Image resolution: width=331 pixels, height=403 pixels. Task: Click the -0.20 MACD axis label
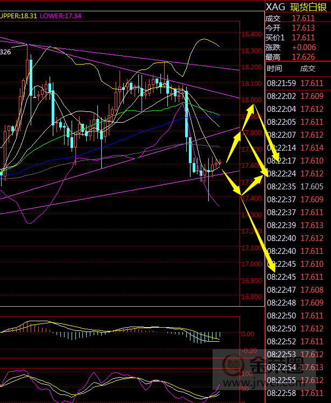pos(249,351)
